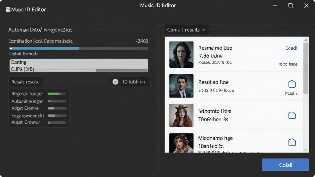Click the 'Adgst Cromve' level bar

point(57,108)
